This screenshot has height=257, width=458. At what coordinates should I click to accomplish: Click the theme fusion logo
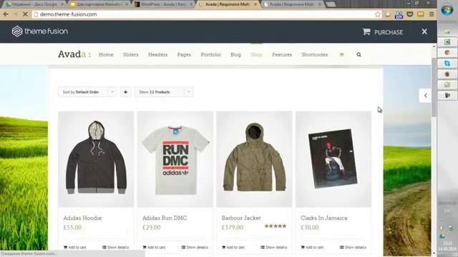[x=40, y=31]
